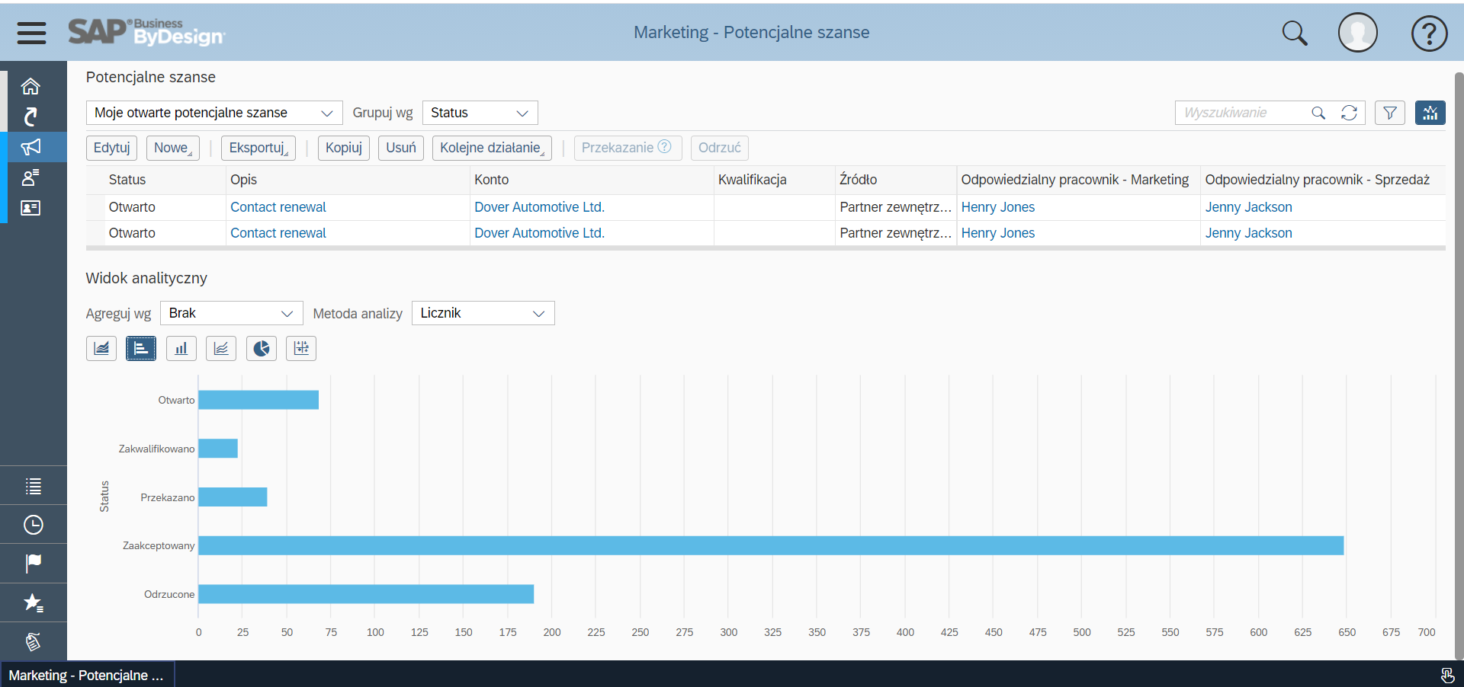This screenshot has height=687, width=1464.
Task: Click the Zaakceptowany bar in chart
Action: pos(771,545)
